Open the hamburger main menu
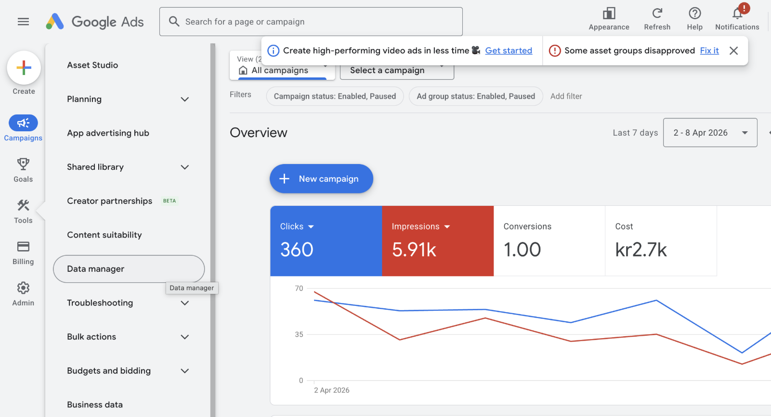Viewport: 771px width, 417px height. tap(23, 22)
